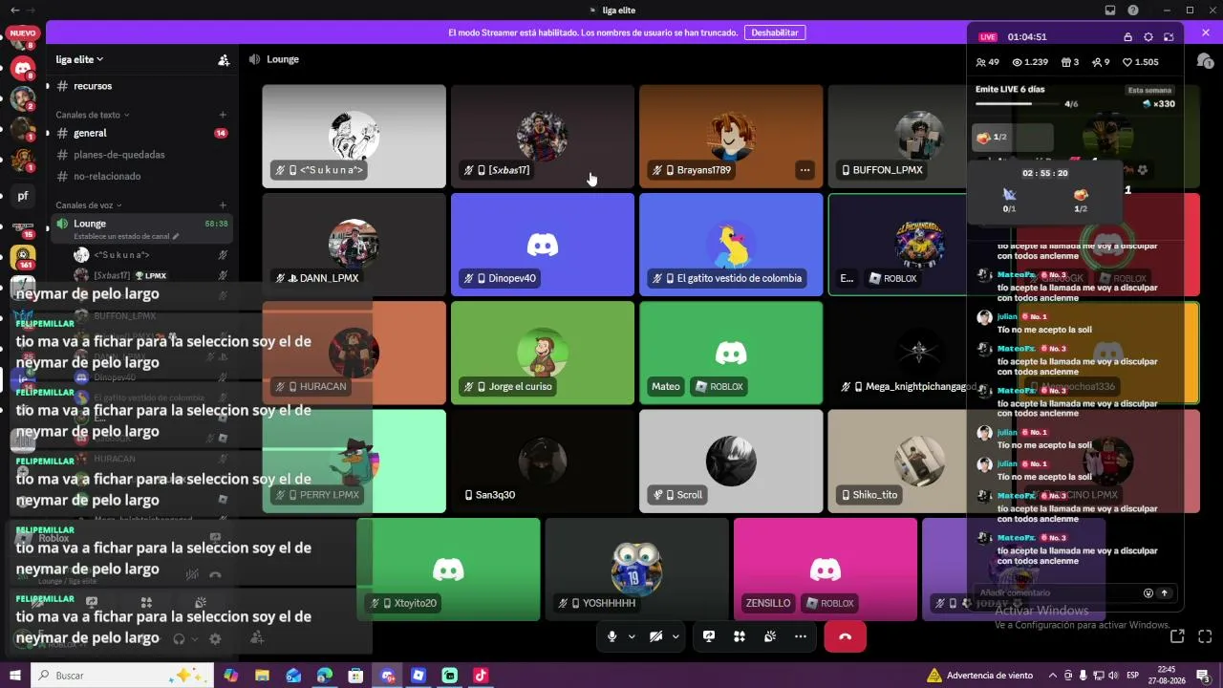Screen dimensions: 1223x688
Task: Open the Windows Start menu
Action: click(15, 676)
